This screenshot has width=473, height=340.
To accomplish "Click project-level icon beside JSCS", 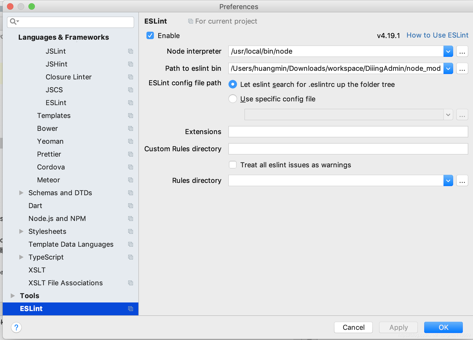I will 131,90.
